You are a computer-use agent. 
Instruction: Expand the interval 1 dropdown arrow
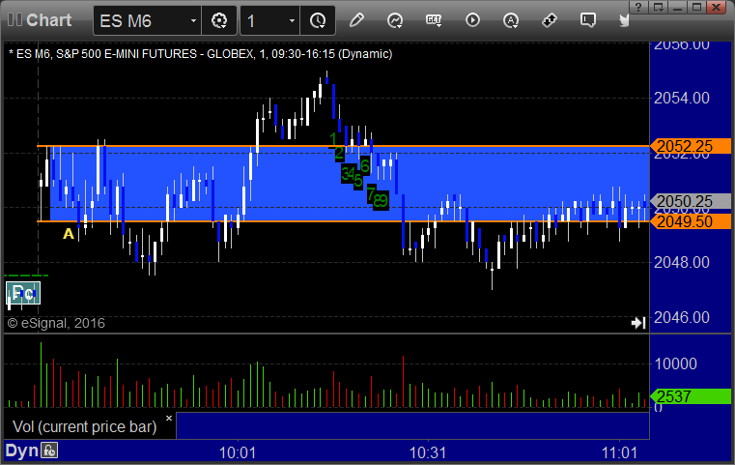[292, 20]
